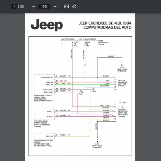Click the HOT IN RUN OR START label

(x=86, y=39)
